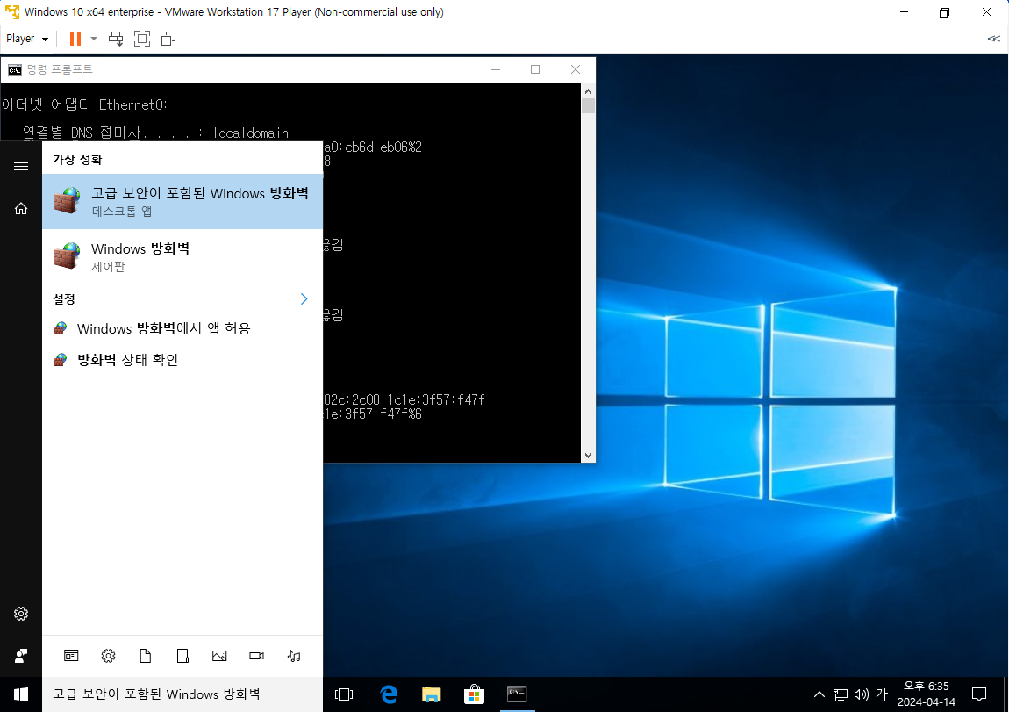This screenshot has width=1009, height=712.
Task: Open the Action Center notifications
Action: (x=979, y=694)
